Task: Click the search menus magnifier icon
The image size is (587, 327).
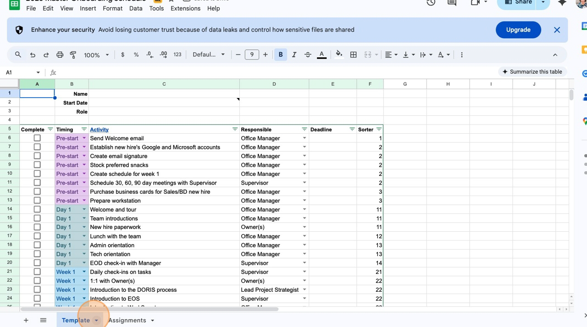Action: tap(18, 54)
